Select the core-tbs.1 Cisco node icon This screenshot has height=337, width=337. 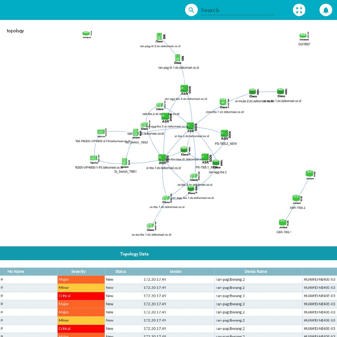[x=223, y=102]
